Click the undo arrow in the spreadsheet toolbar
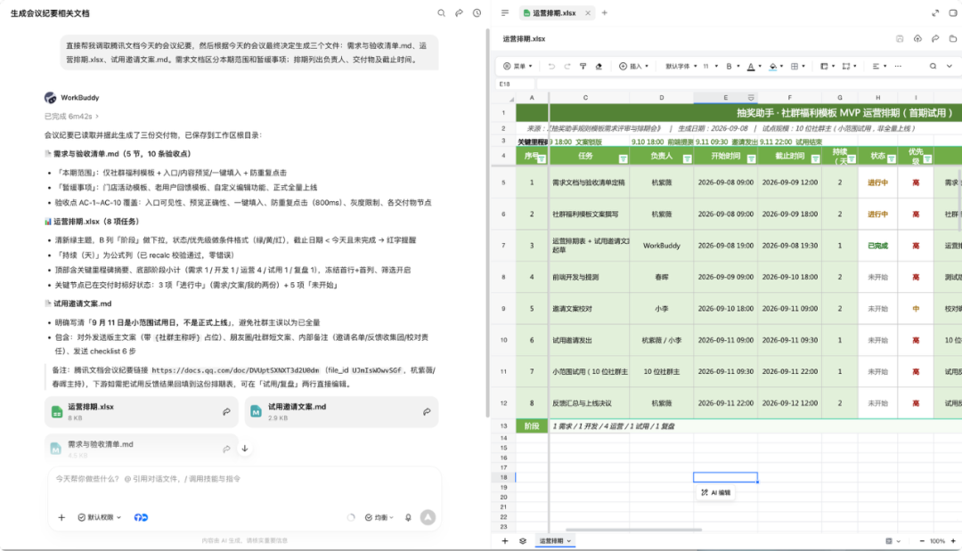 551,66
